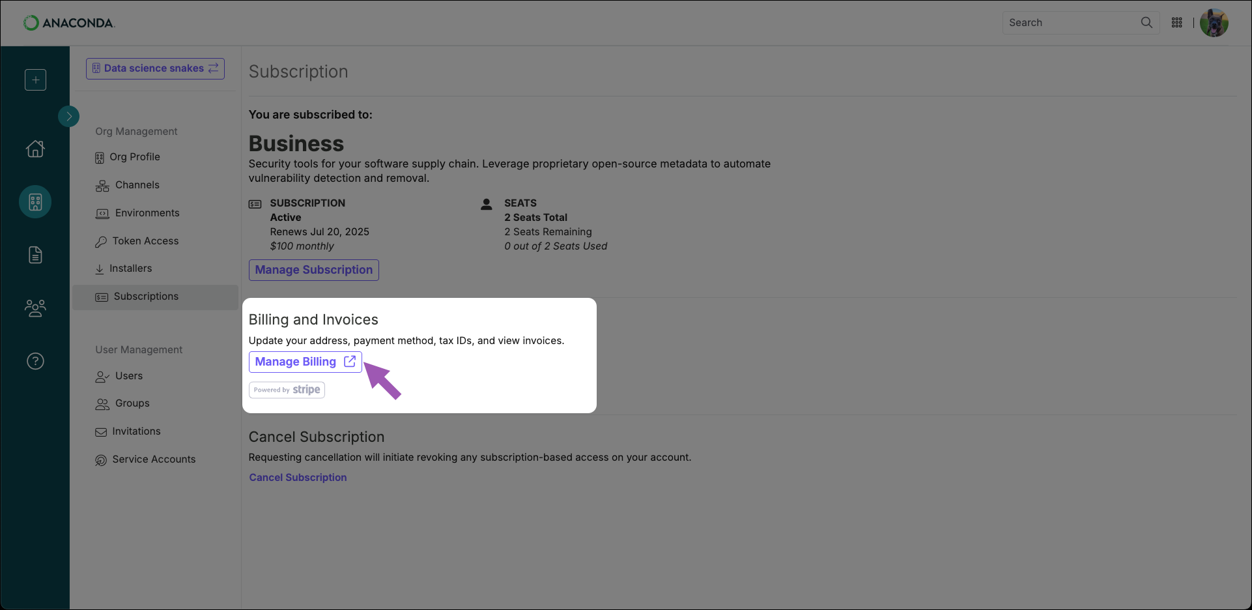Open the apps grid icon in header
The image size is (1252, 610).
pyautogui.click(x=1176, y=22)
